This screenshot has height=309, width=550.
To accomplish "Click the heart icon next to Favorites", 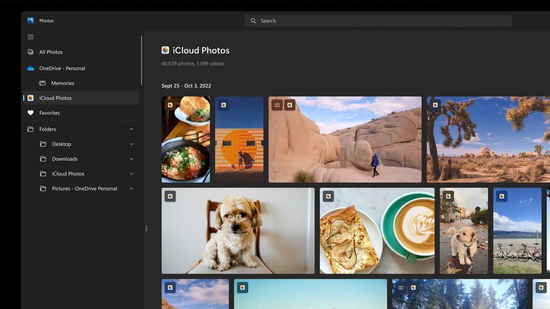I will (x=31, y=113).
